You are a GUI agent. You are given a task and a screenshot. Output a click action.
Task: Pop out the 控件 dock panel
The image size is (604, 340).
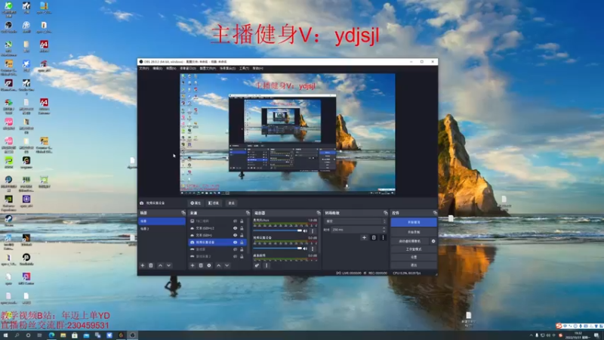coord(435,213)
